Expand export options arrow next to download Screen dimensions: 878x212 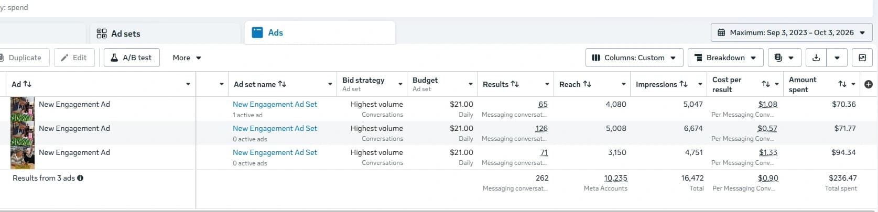point(837,58)
